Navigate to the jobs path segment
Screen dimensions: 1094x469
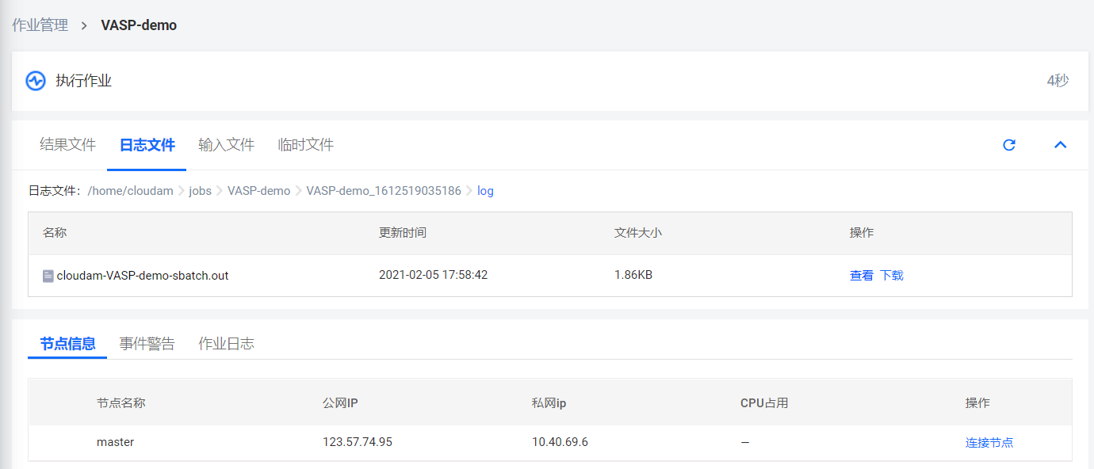[x=200, y=191]
